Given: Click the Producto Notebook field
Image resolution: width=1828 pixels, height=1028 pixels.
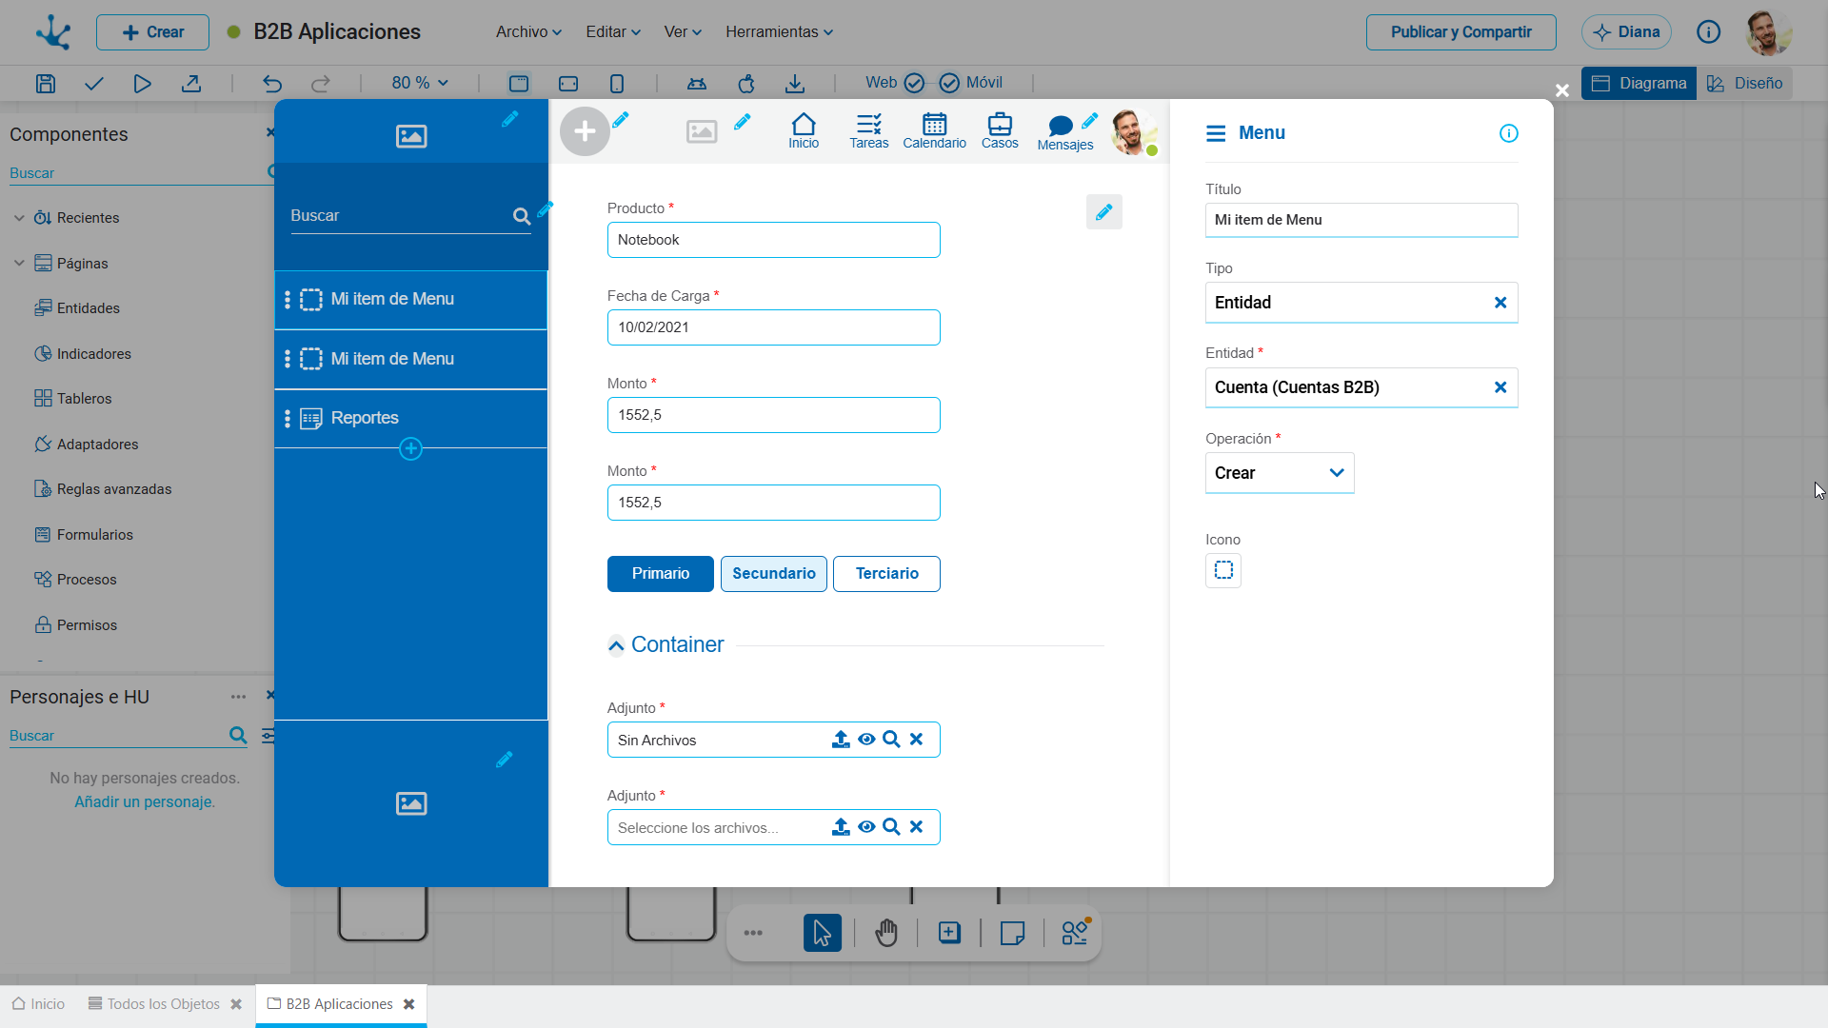Looking at the screenshot, I should click(774, 240).
